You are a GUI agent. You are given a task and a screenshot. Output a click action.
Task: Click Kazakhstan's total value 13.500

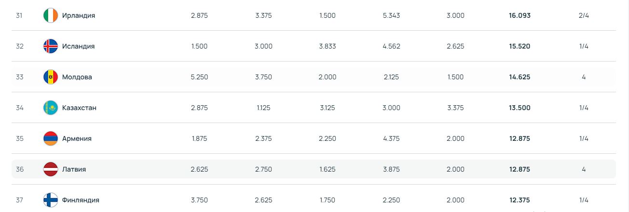click(520, 108)
